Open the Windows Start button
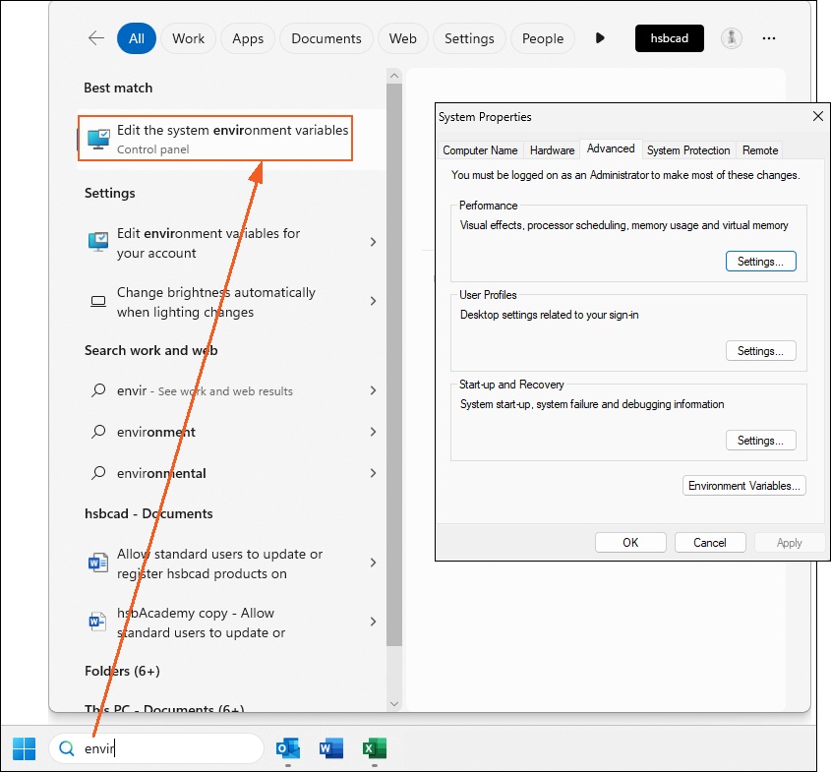Image resolution: width=831 pixels, height=772 pixels. point(24,748)
